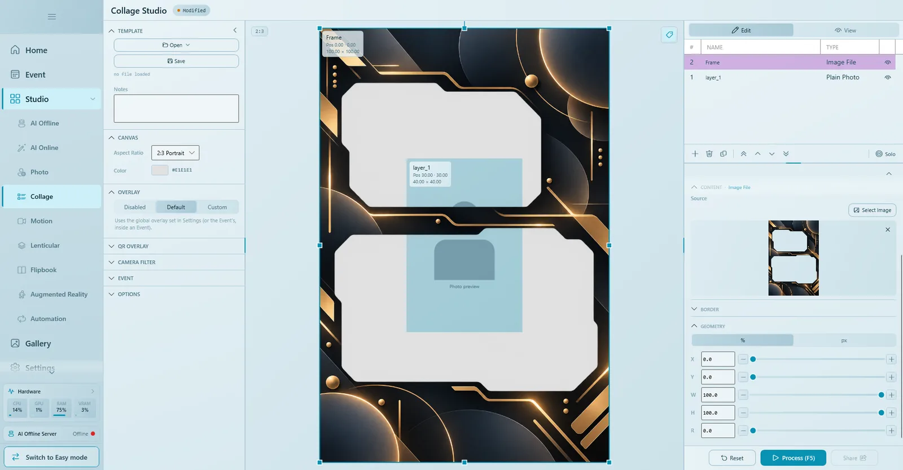Open the Flipbook studio mode
Viewport: 903px width, 470px height.
click(51, 270)
